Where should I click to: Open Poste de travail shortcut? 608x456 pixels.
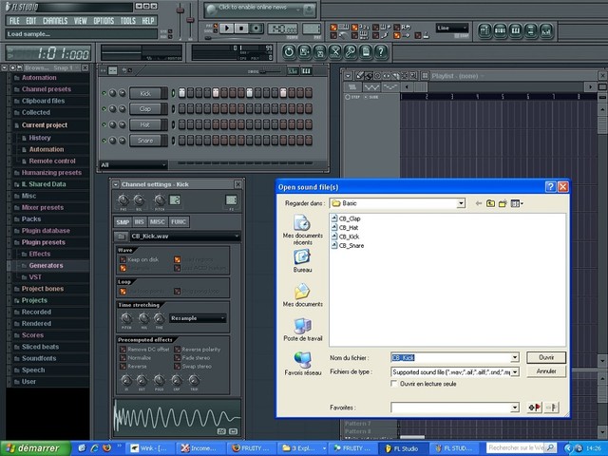coord(302,330)
